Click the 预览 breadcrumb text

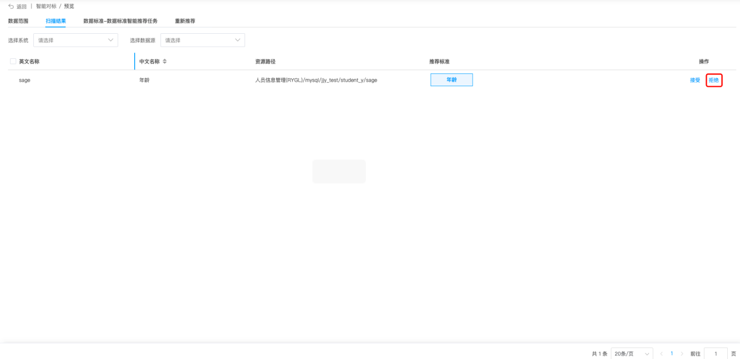(69, 6)
